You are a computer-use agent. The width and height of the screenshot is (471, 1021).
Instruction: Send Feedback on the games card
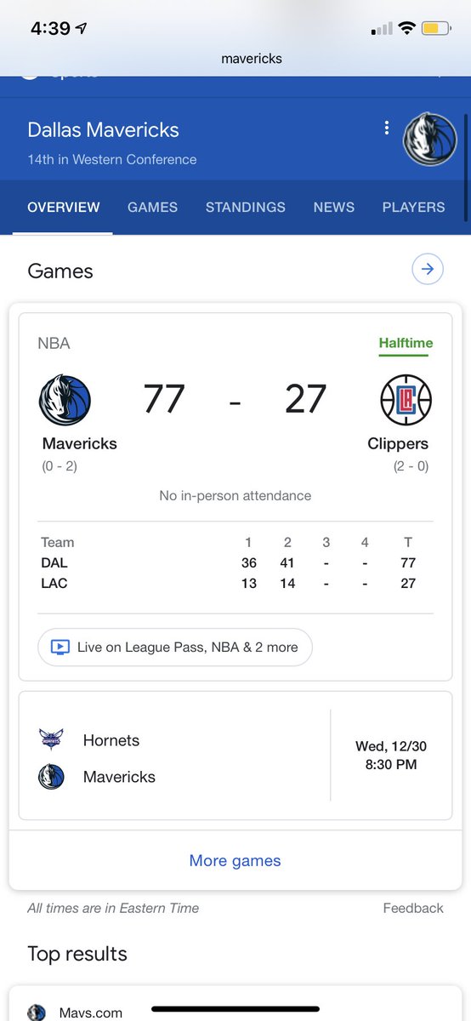pos(413,908)
